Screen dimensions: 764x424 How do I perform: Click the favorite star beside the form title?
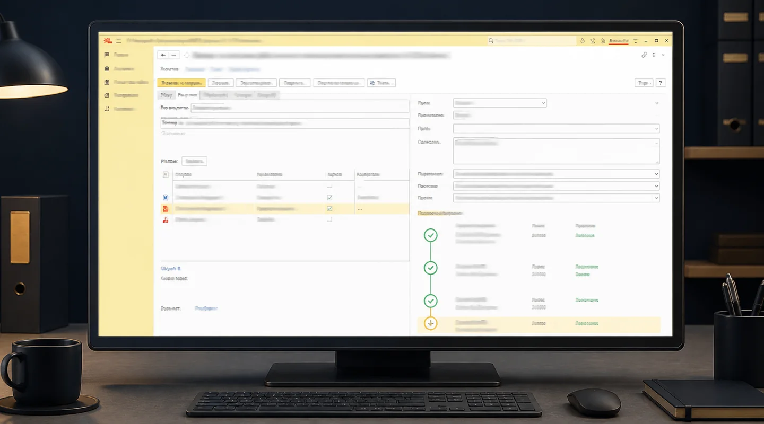[186, 55]
